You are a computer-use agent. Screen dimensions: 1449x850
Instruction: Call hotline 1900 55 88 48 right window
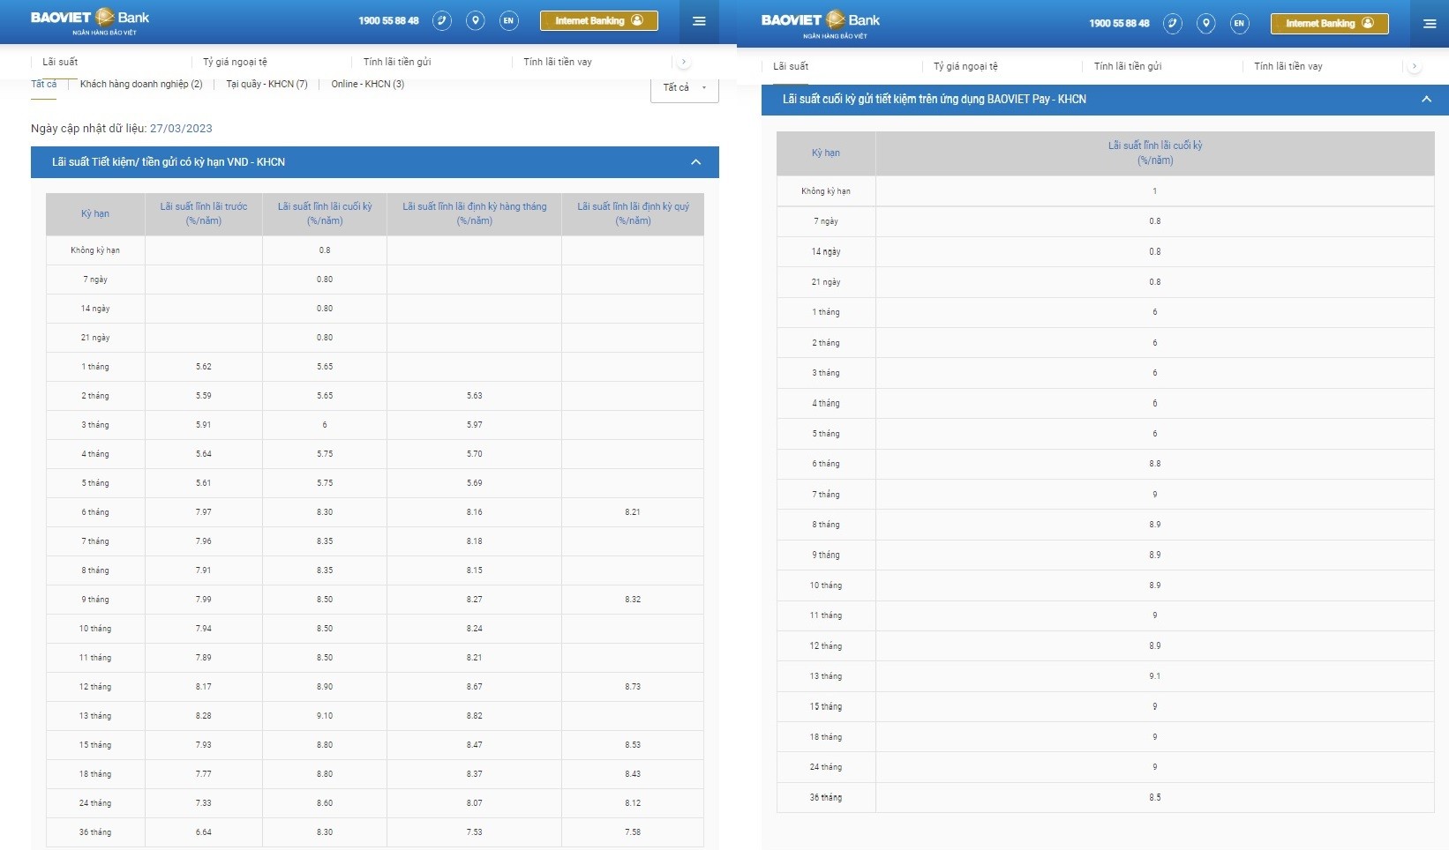(1119, 24)
